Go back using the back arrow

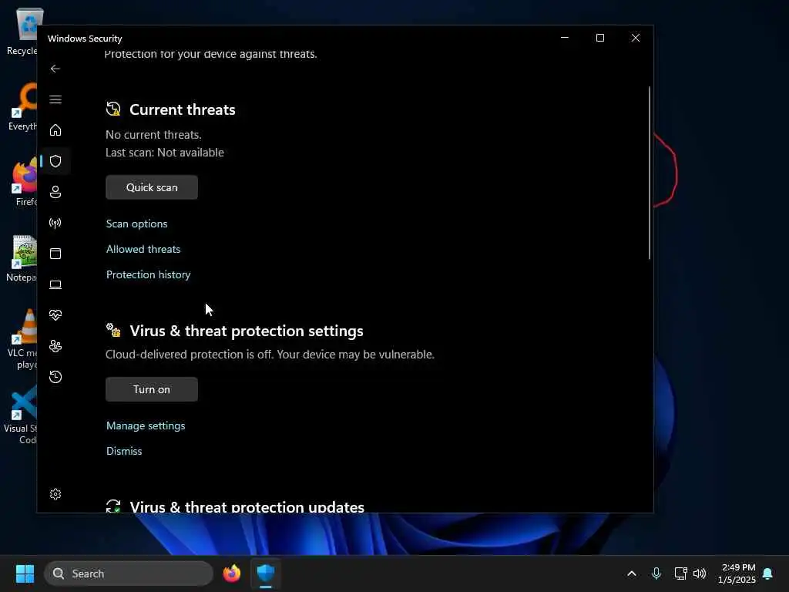(x=55, y=69)
